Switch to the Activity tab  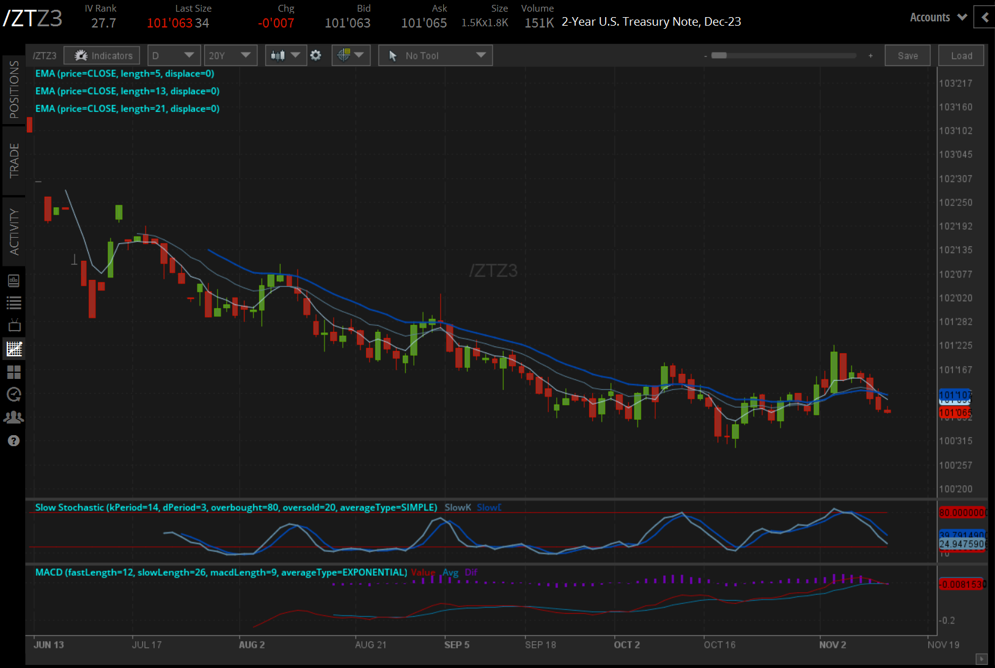[13, 231]
